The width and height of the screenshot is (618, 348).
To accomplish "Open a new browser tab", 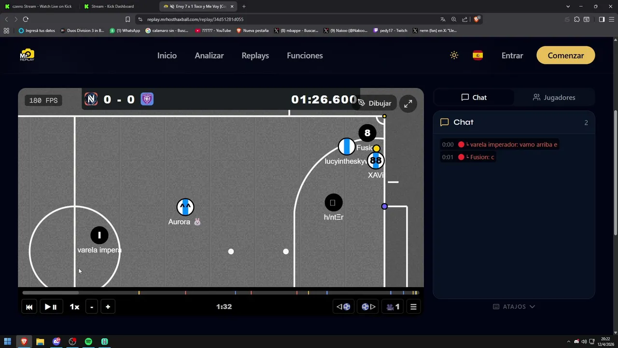I will (244, 6).
